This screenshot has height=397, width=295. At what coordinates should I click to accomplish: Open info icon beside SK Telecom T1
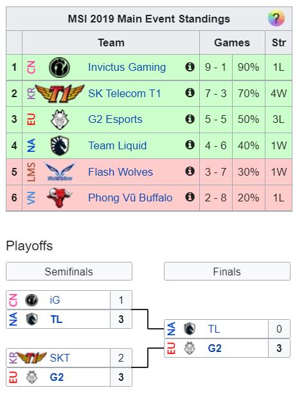pyautogui.click(x=190, y=93)
